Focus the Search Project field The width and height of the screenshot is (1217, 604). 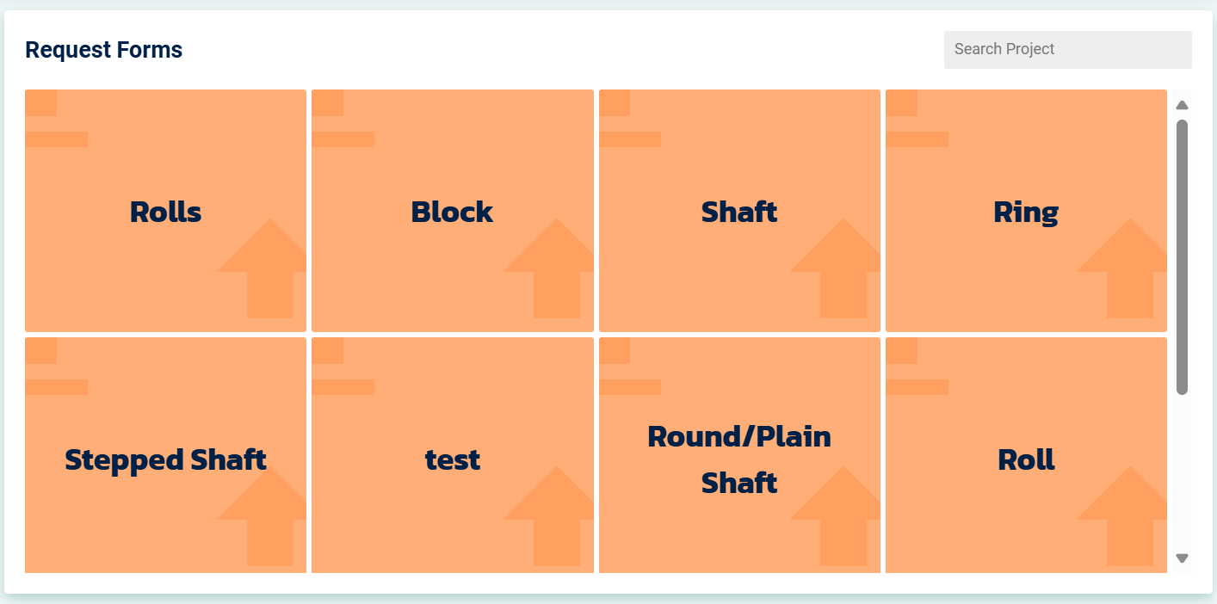pyautogui.click(x=1067, y=49)
